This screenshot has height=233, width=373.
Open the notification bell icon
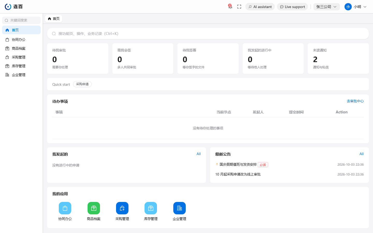click(x=230, y=7)
